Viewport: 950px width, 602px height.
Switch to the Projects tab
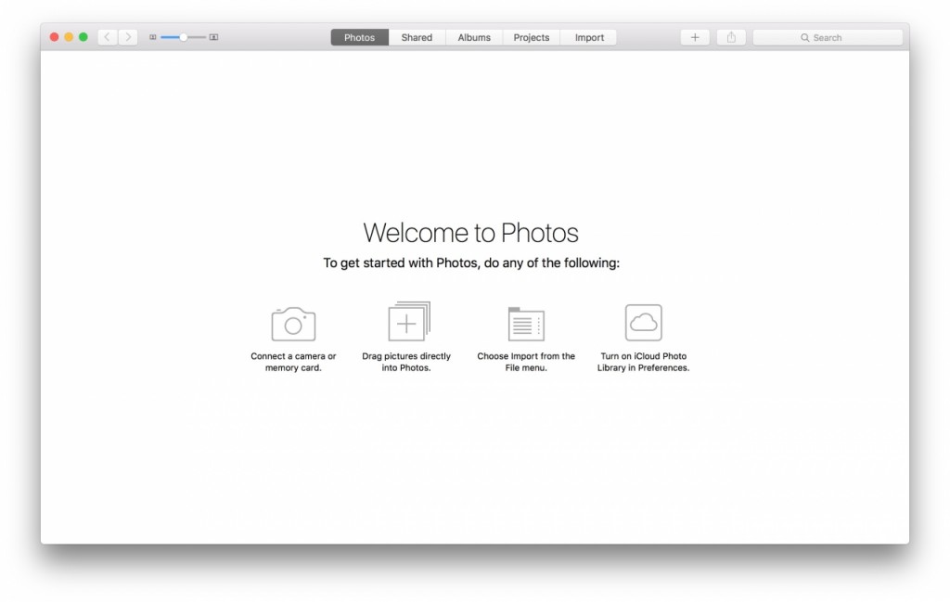[532, 37]
